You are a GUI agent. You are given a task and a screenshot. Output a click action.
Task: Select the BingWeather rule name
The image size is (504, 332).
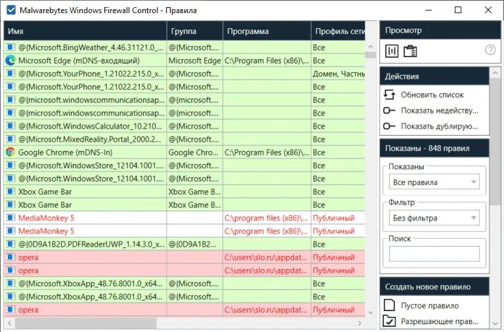pyautogui.click(x=91, y=47)
